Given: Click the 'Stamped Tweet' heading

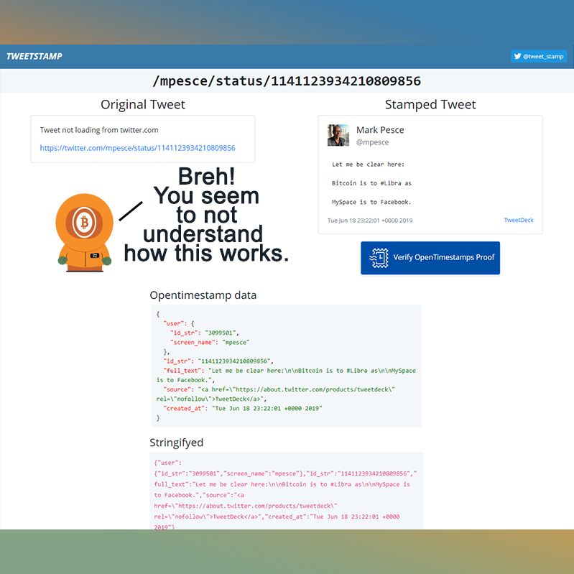Looking at the screenshot, I should [x=430, y=104].
